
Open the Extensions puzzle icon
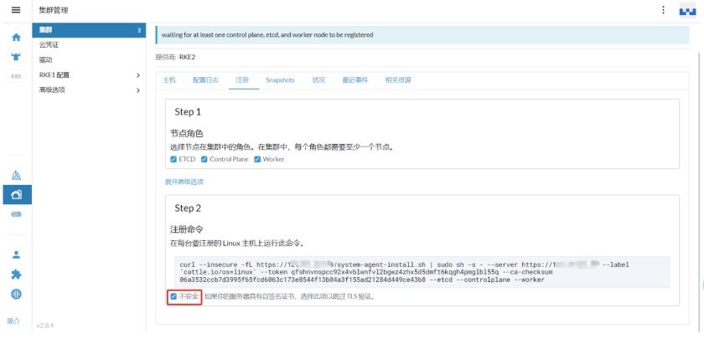point(16,275)
